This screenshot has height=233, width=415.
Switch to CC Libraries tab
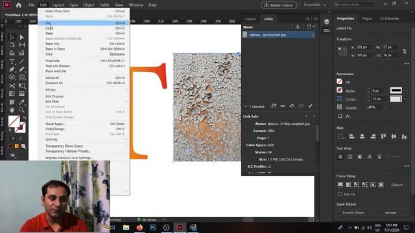[389, 19]
